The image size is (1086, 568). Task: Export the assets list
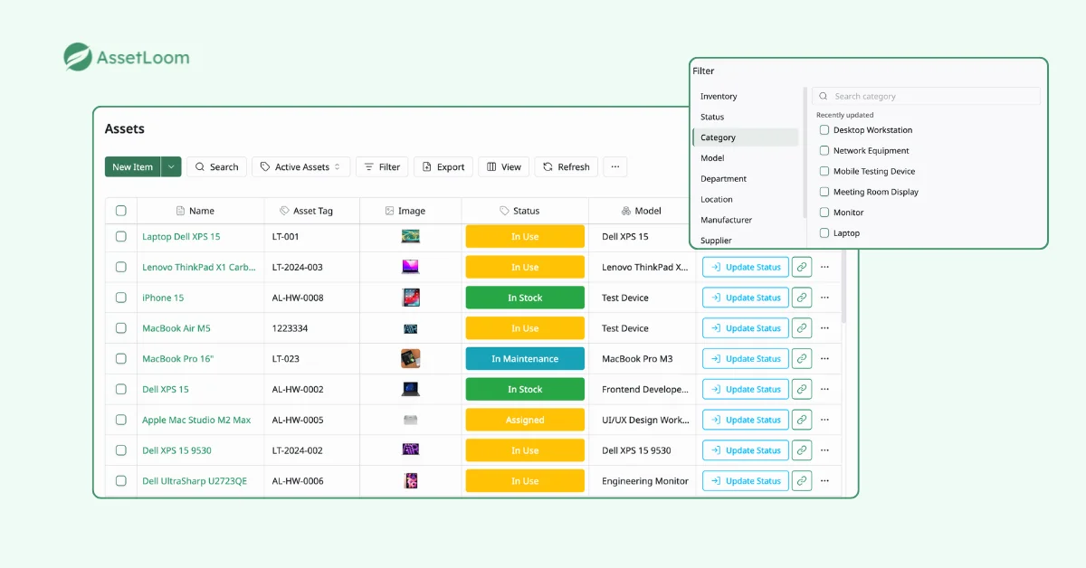[443, 166]
